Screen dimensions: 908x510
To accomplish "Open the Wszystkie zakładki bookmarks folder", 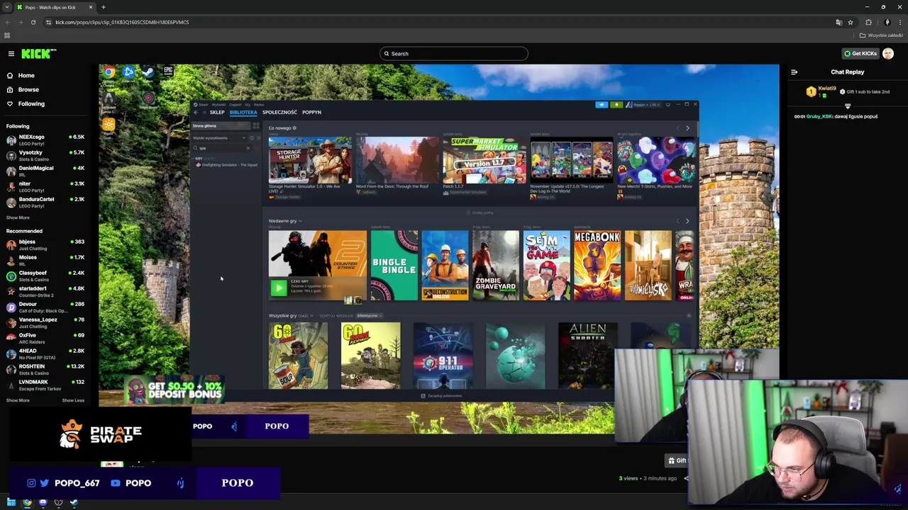I will click(x=881, y=35).
